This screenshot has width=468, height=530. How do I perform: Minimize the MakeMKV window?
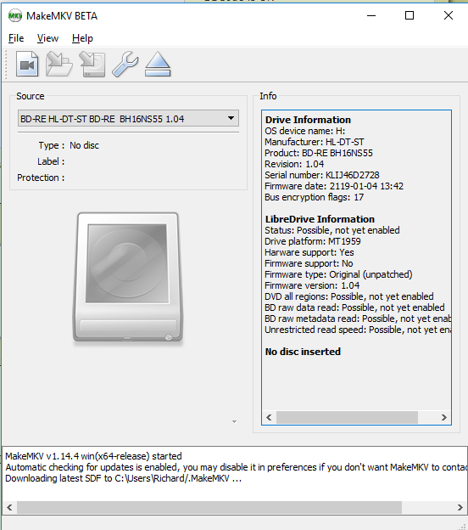[371, 15]
